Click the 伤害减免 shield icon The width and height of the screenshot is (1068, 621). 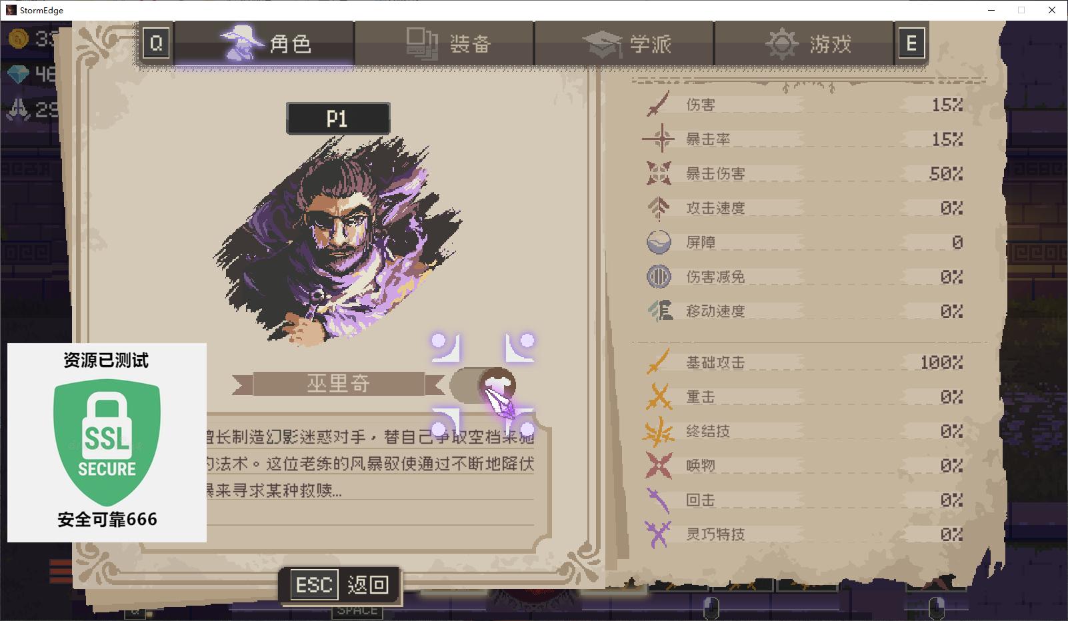click(x=659, y=277)
